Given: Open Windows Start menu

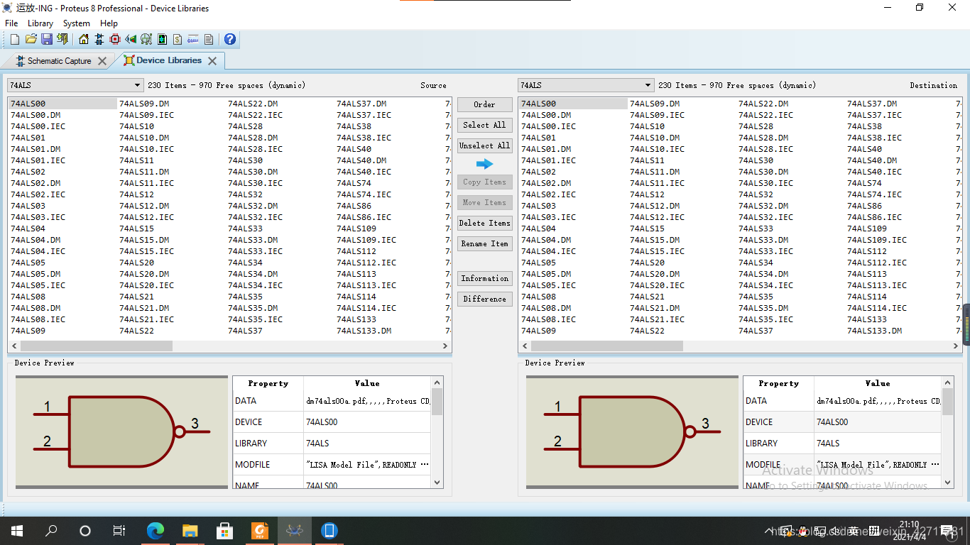Looking at the screenshot, I should click(17, 530).
